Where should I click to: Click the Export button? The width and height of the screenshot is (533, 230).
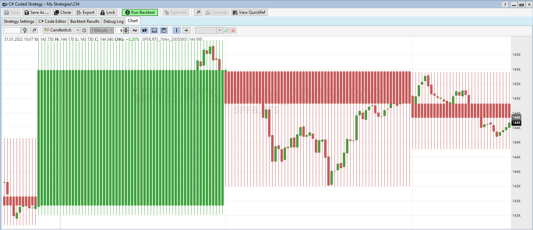[x=85, y=12]
